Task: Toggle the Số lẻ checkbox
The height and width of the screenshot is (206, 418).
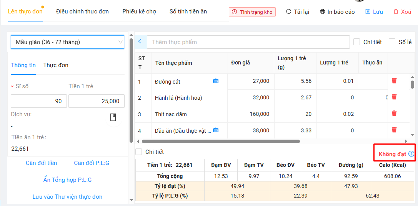Action: (x=392, y=42)
